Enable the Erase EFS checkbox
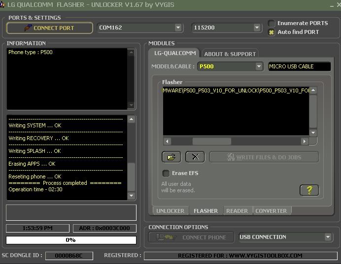341x264 pixels. tap(166, 174)
